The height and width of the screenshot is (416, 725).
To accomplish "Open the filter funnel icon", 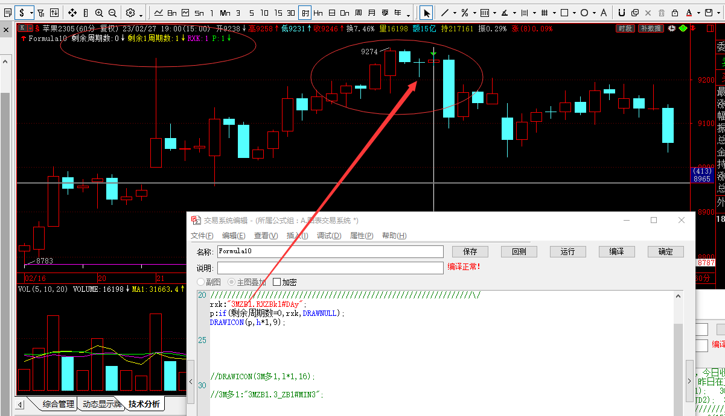I will 41,13.
